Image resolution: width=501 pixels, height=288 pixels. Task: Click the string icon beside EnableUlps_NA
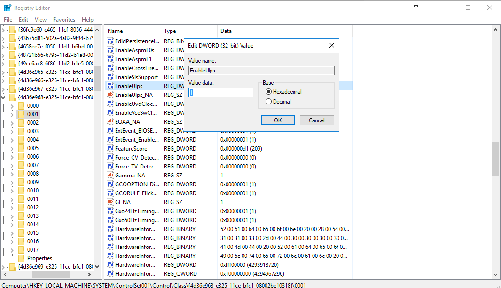110,95
